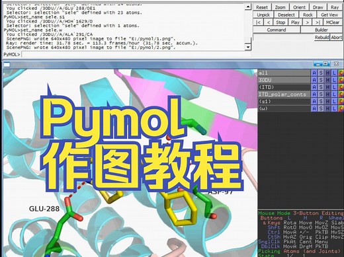Open Action menu for 3ODU
344x257 pixels.
click(x=314, y=80)
